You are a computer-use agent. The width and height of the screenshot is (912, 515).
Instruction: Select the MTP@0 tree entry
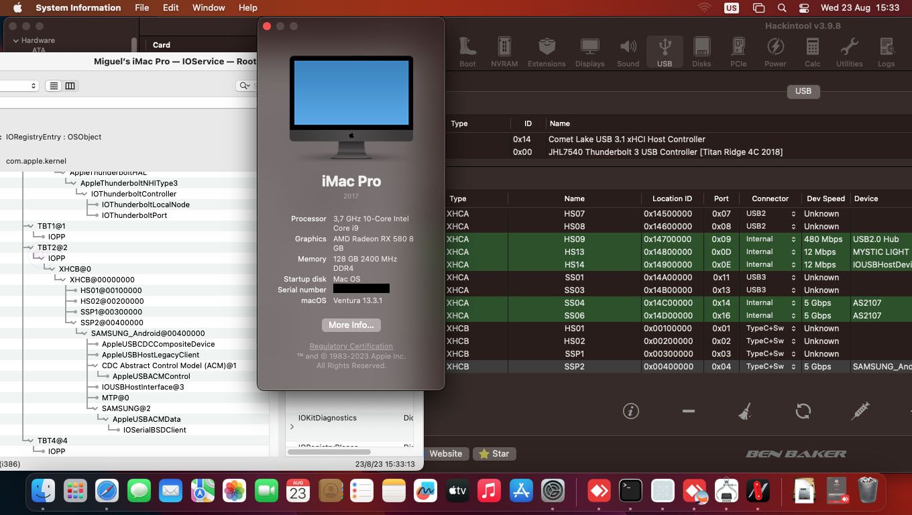click(115, 398)
